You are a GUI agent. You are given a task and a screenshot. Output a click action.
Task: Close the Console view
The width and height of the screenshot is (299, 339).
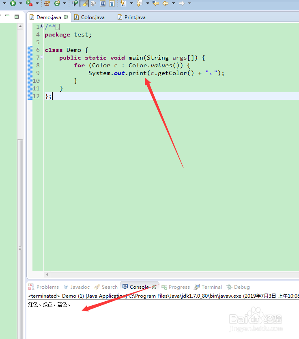pos(154,287)
